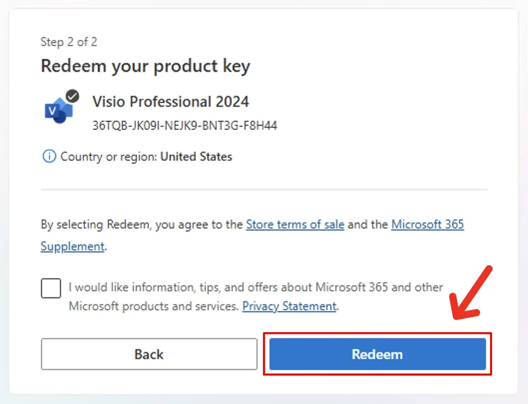
Task: Click the 'By selecting Redeem' agreement text
Action: point(142,224)
